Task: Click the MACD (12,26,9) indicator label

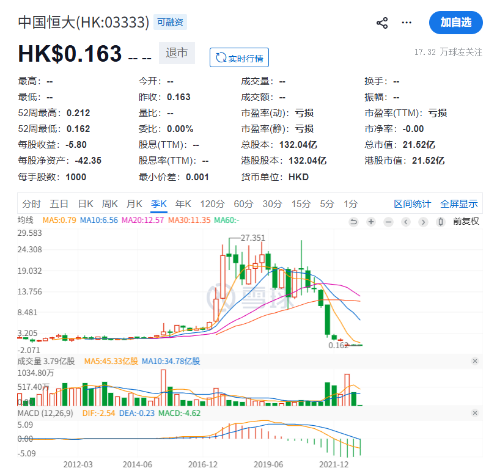Action: 45,413
